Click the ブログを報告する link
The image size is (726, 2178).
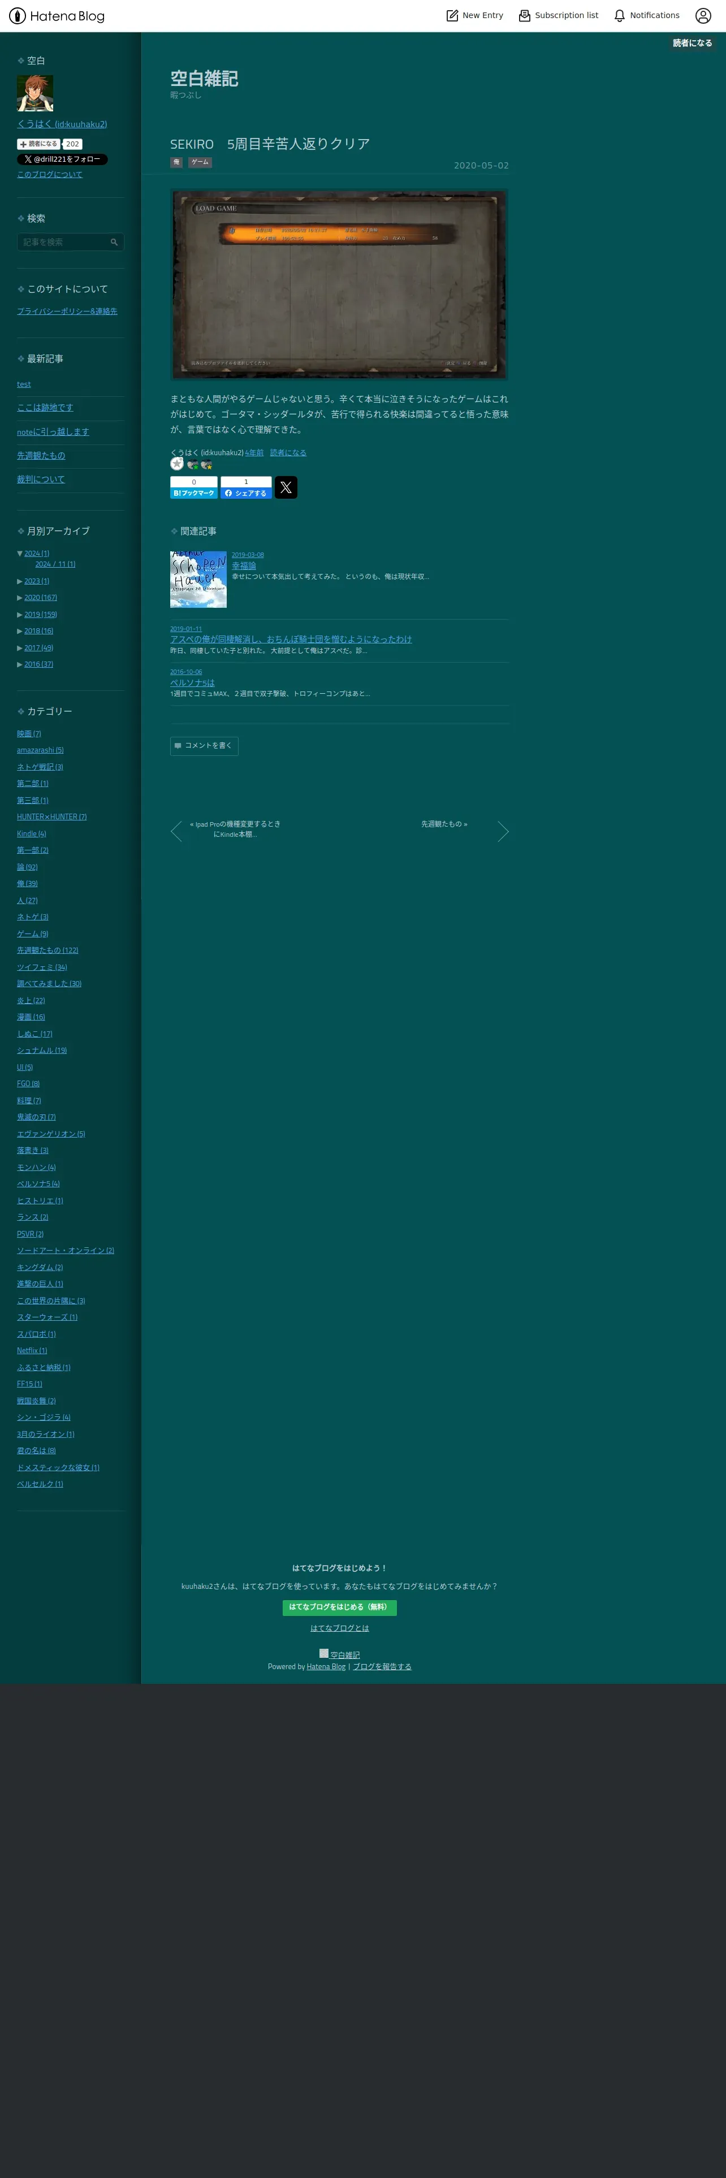click(x=382, y=1667)
